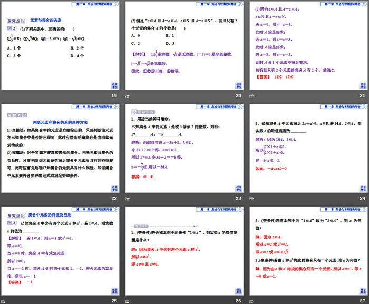Click the animation star icon under slide 27
The width and height of the screenshot is (369, 304).
pyautogui.click(x=251, y=301)
